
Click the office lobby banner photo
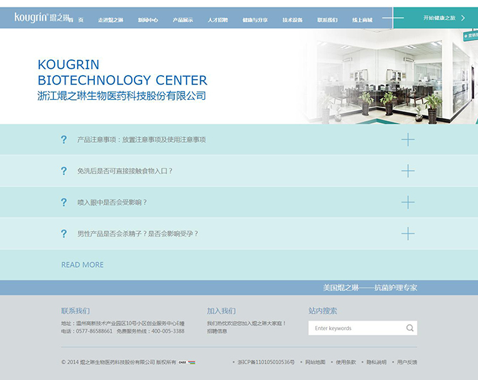387,77
